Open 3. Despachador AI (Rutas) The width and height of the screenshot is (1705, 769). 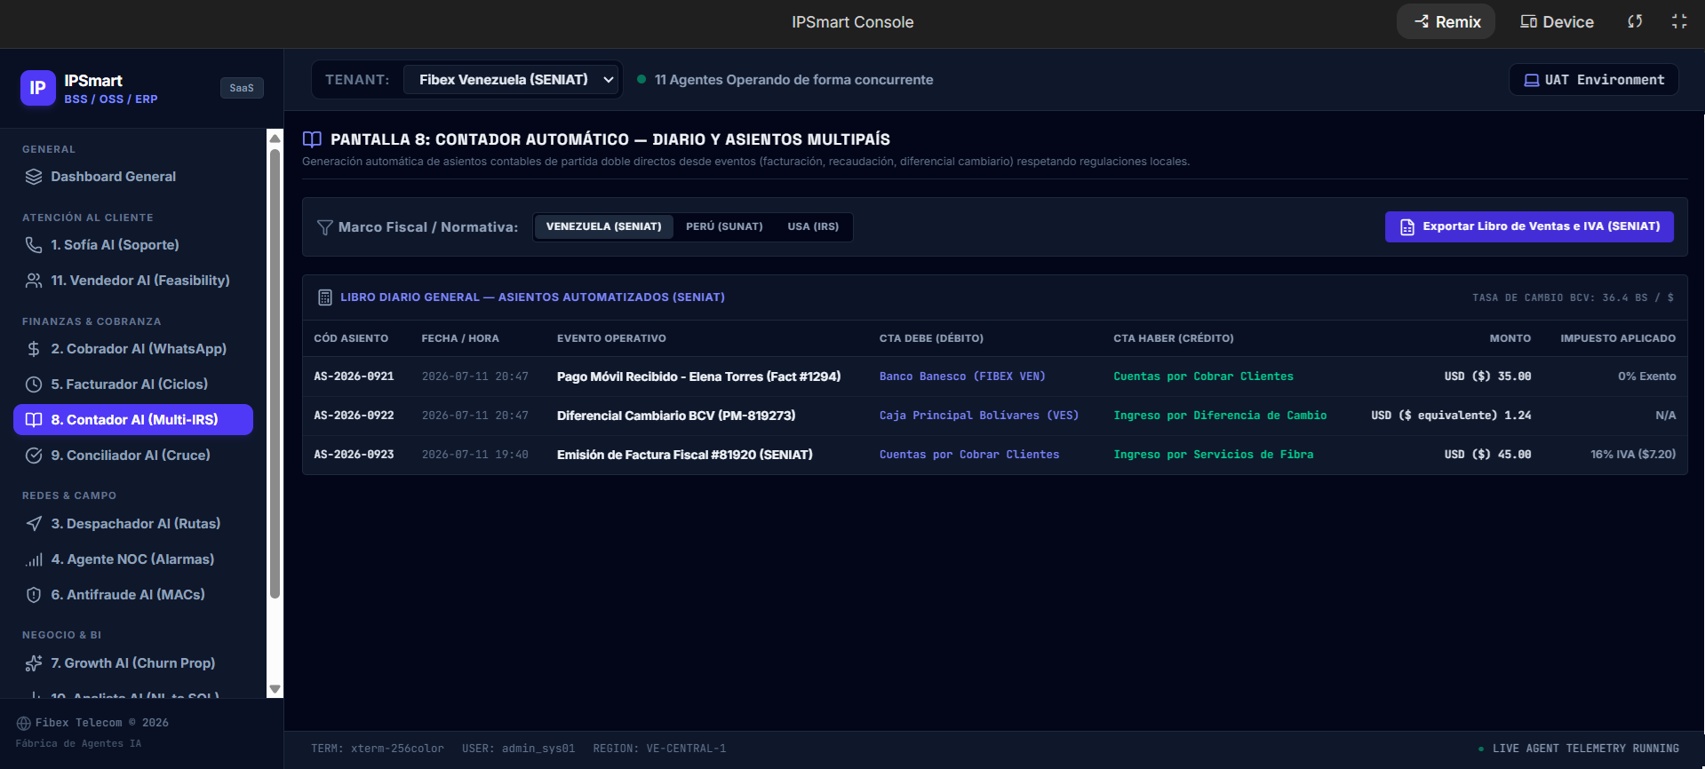pos(133,524)
